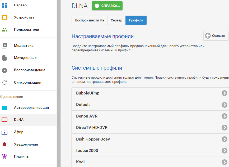Click the В дополнение section label
The image size is (229, 167).
(12, 97)
